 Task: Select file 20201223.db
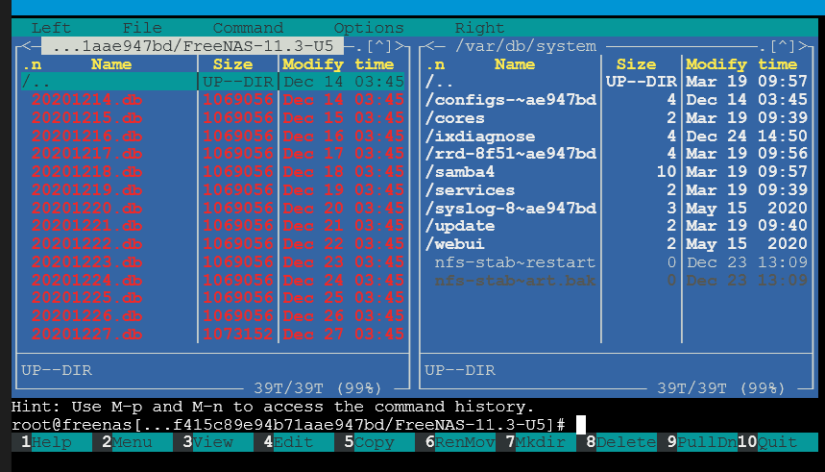click(213, 261)
